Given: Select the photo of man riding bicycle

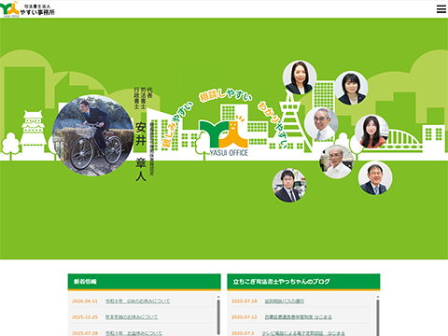Looking at the screenshot, I should coord(93,135).
